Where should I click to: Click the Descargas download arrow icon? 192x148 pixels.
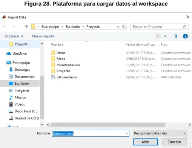[x=11, y=70]
